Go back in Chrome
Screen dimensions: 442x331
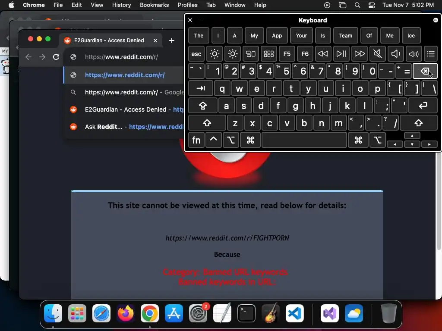(28, 57)
